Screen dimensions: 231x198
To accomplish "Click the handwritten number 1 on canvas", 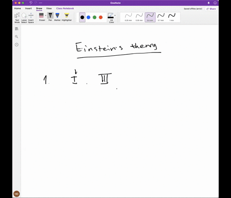I will (46, 80).
